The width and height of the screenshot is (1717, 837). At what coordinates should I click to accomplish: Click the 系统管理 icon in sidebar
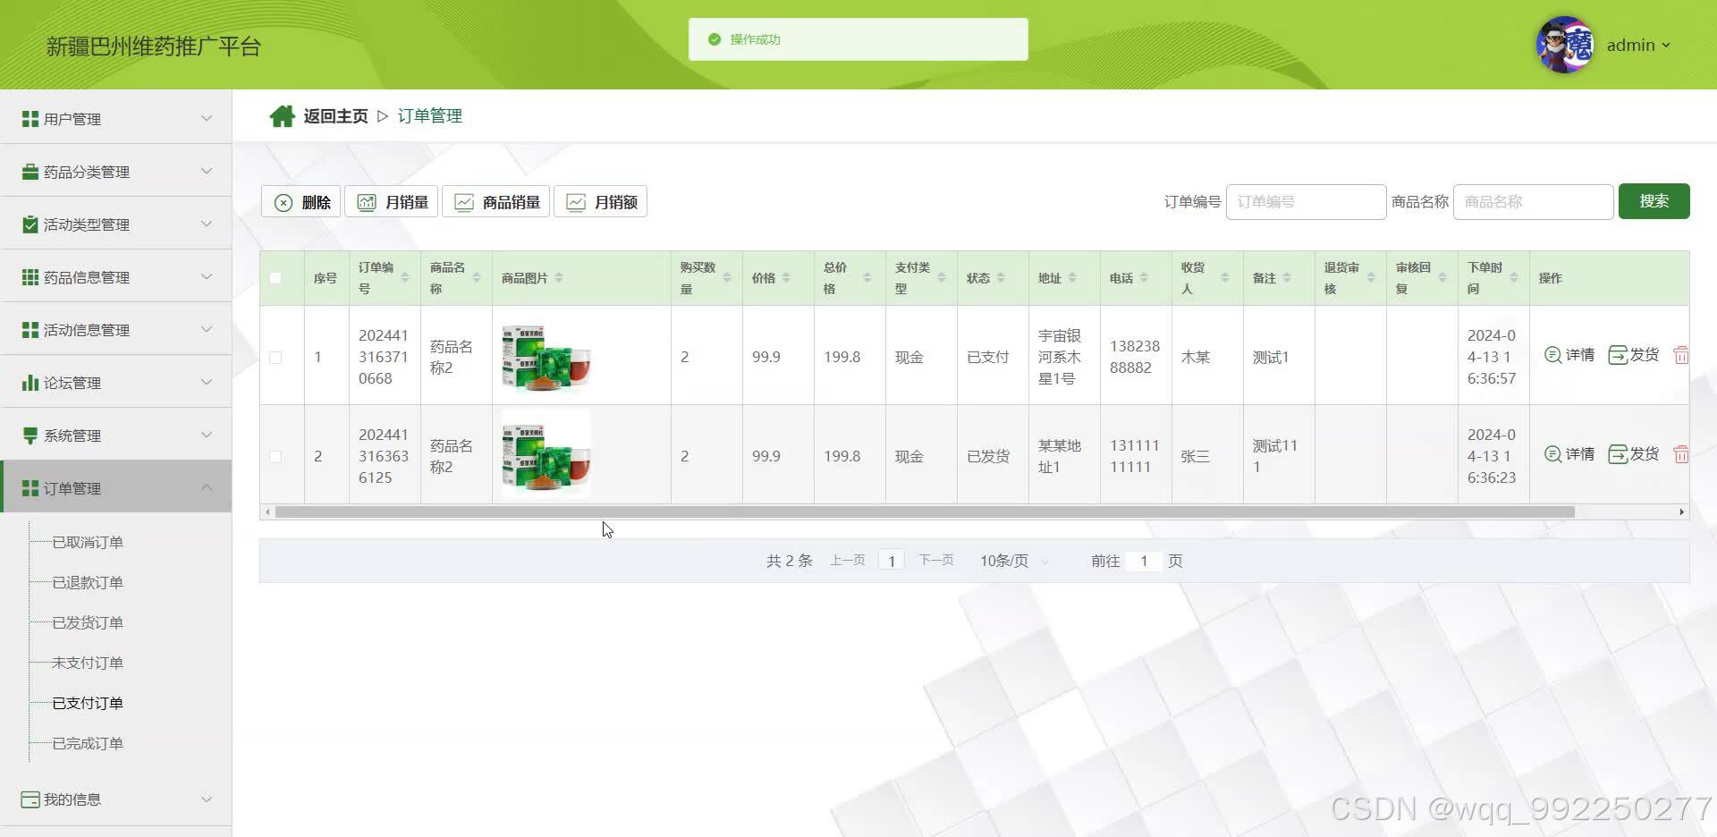click(30, 435)
